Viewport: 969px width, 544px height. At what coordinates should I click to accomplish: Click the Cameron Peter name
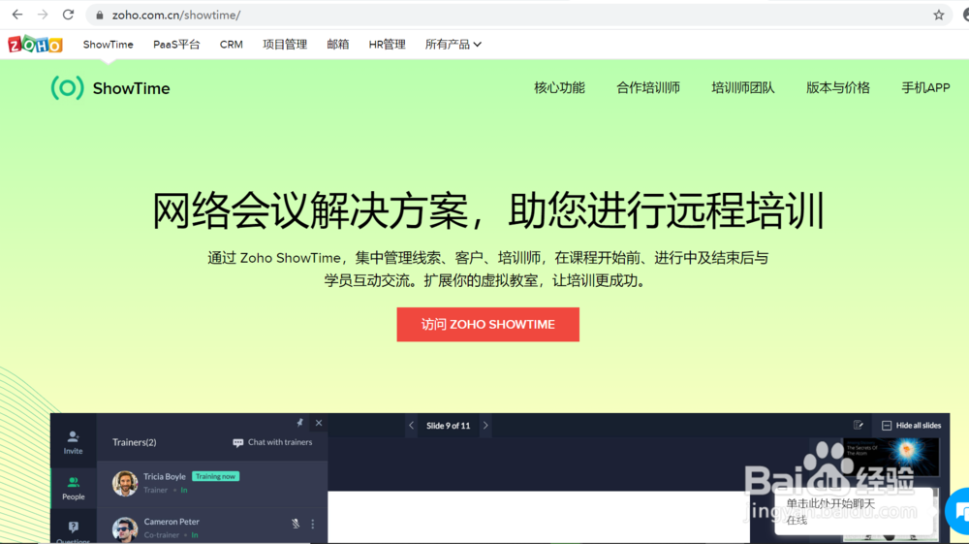172,522
